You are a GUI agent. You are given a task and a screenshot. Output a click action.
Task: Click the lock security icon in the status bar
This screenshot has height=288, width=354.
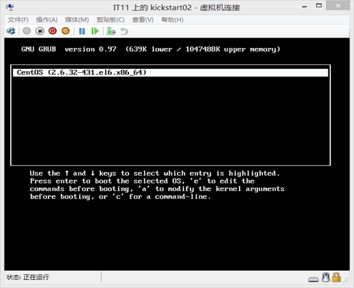336,277
